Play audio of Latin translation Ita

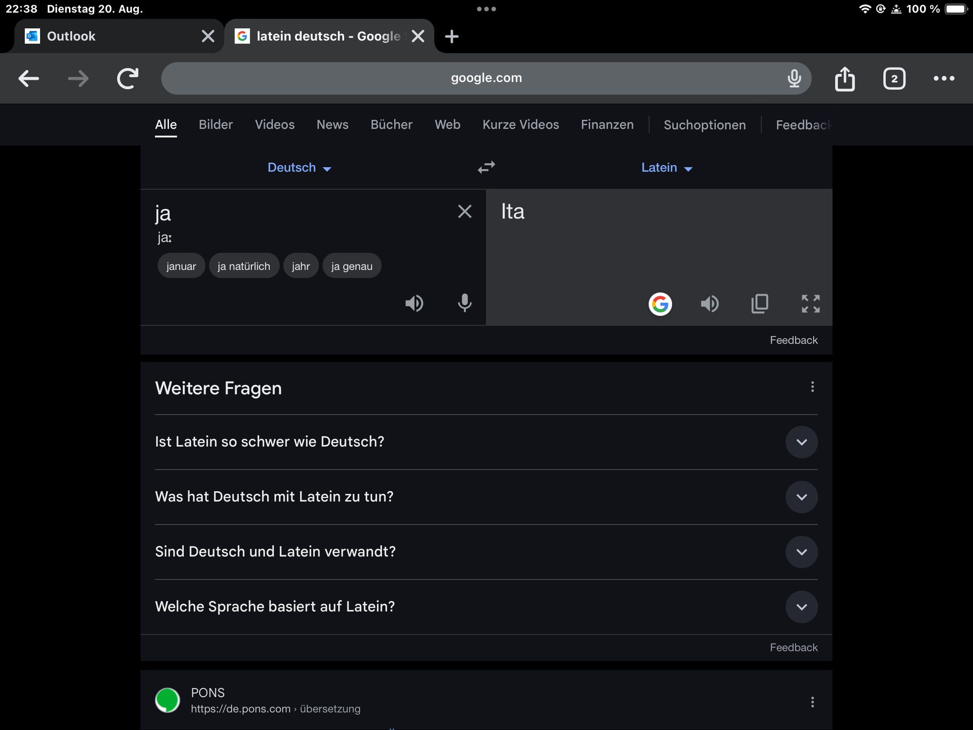point(709,304)
